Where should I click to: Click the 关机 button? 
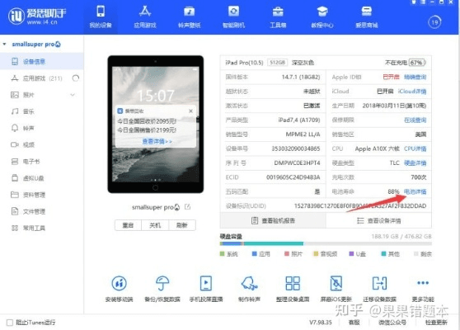[x=155, y=225]
